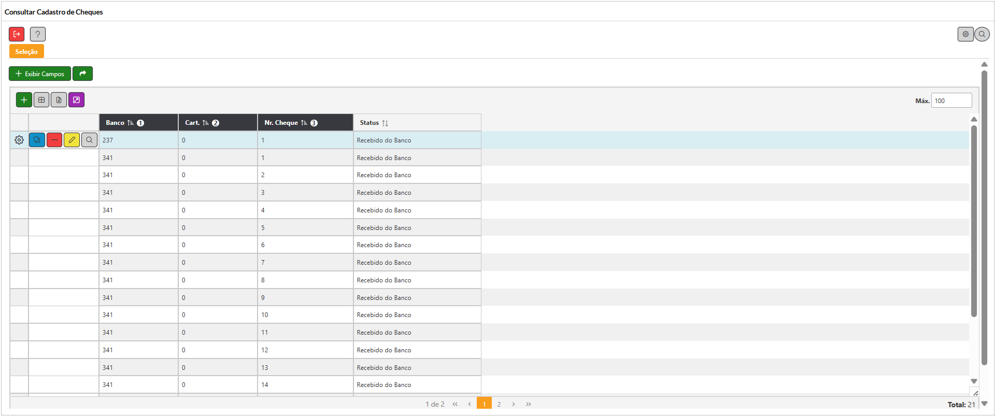Export the table with the Excel file icon
The image size is (996, 416).
(x=59, y=100)
